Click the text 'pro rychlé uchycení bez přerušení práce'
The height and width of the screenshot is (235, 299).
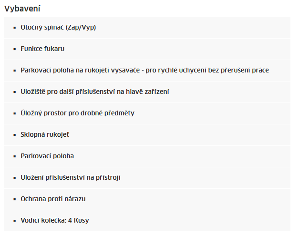[207, 71]
